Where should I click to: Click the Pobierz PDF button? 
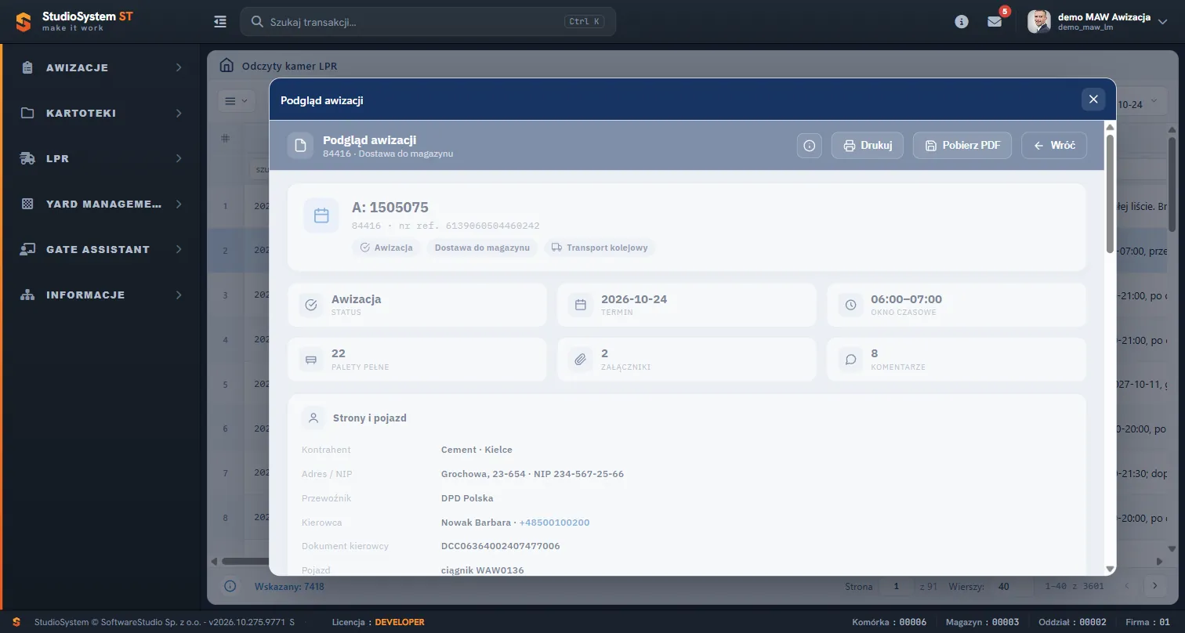[x=962, y=146]
